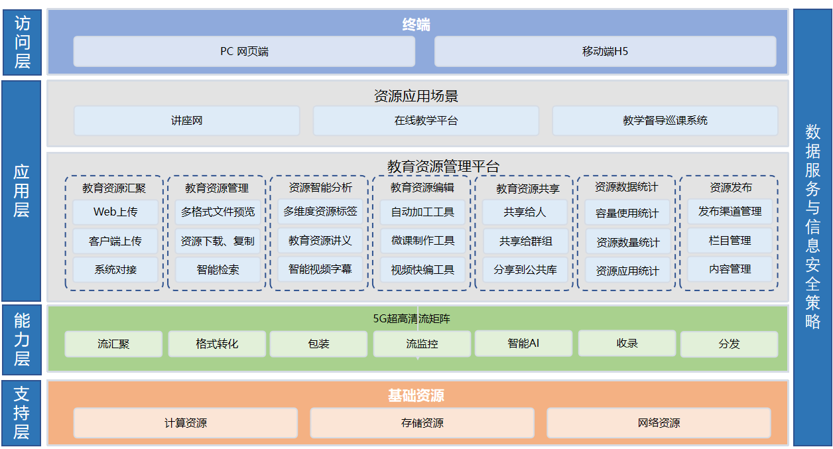Click 分享到公共库 under 教育资源共享
The image size is (833, 449).
525,270
